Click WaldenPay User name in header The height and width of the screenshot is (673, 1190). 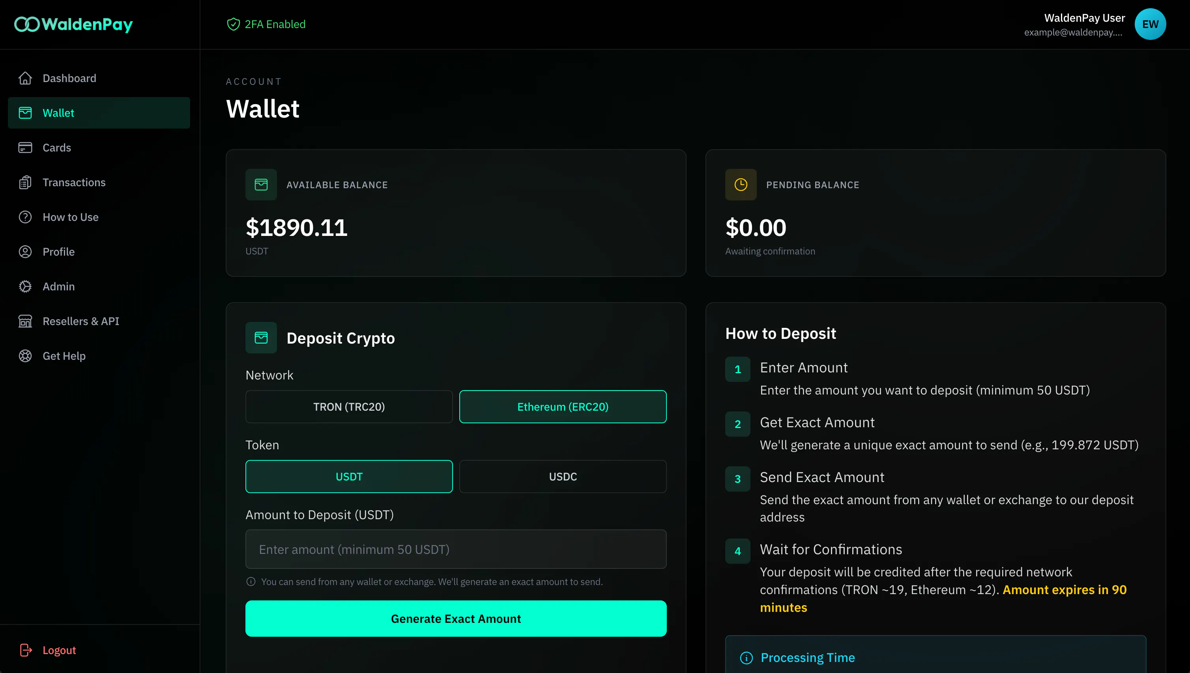pyautogui.click(x=1084, y=18)
